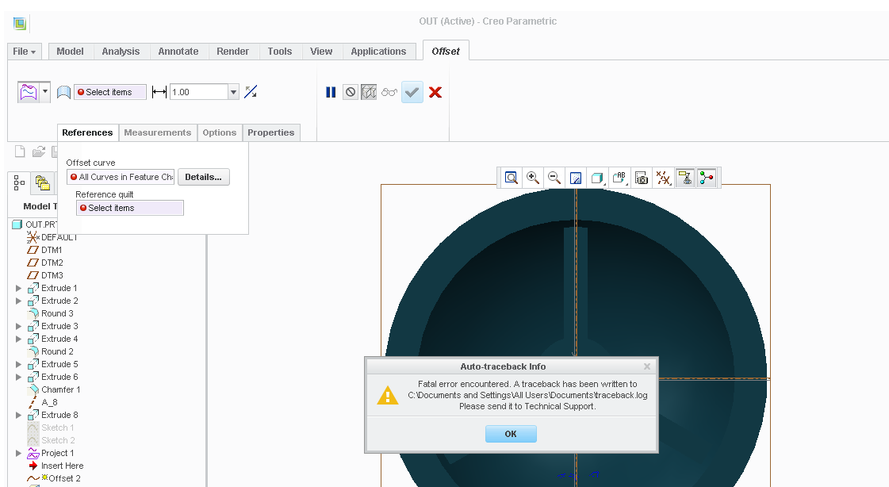Open the offset value dropdown list
889x487 pixels.
pyautogui.click(x=233, y=92)
